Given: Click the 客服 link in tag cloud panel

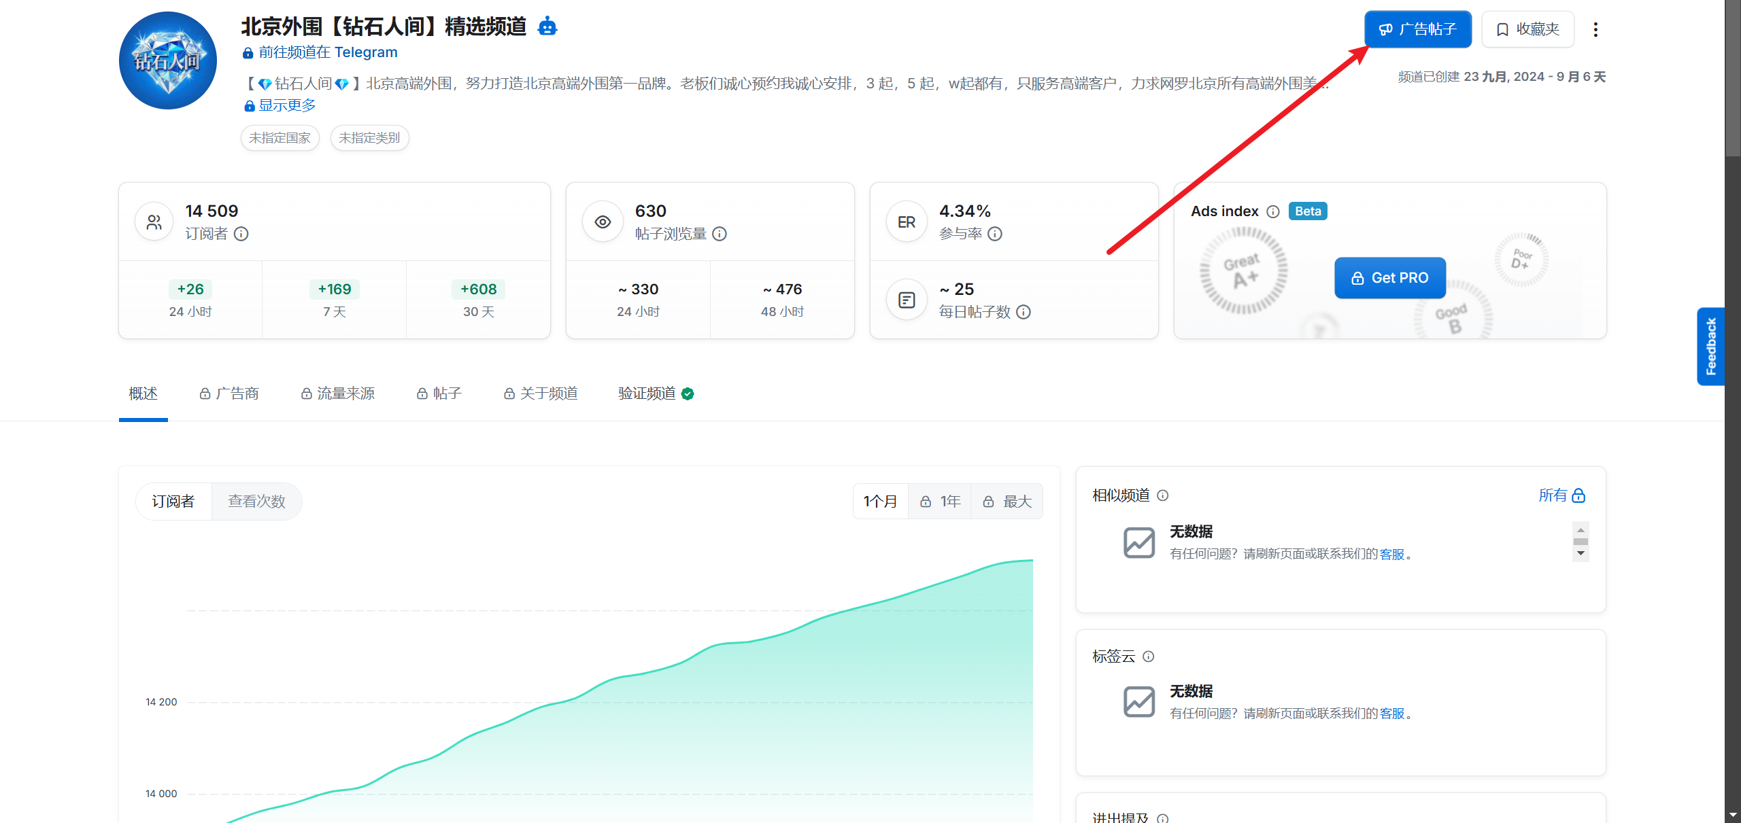Looking at the screenshot, I should click(x=1392, y=714).
